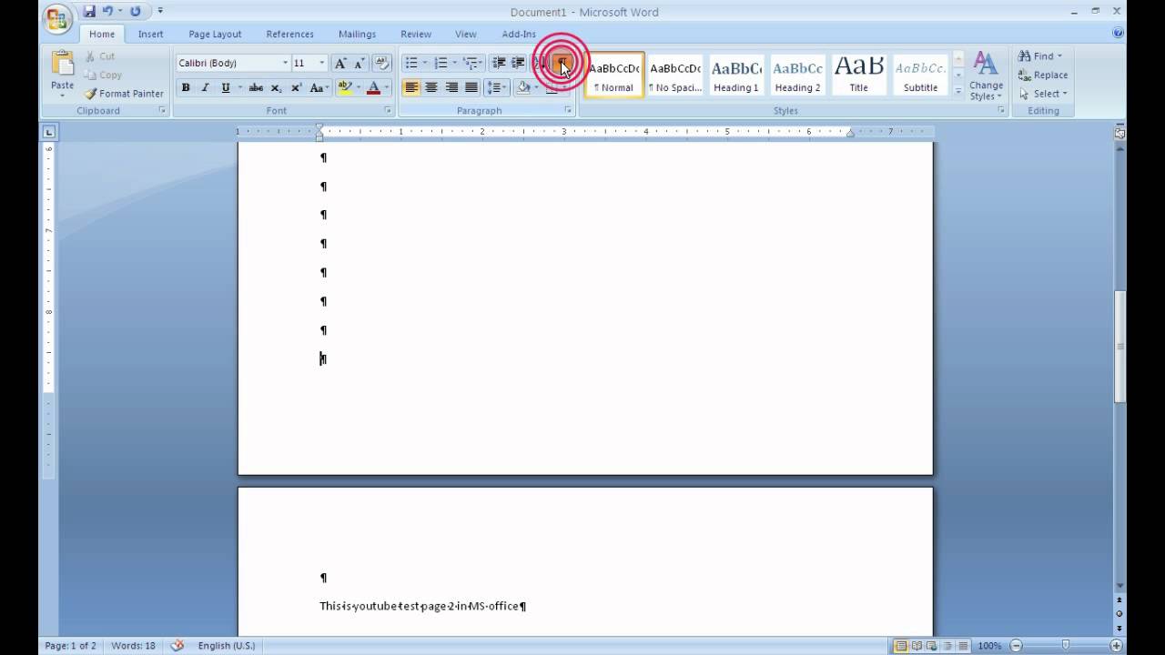Click the Paste clipboard icon
Screen dimensions: 1165x655
(62, 64)
